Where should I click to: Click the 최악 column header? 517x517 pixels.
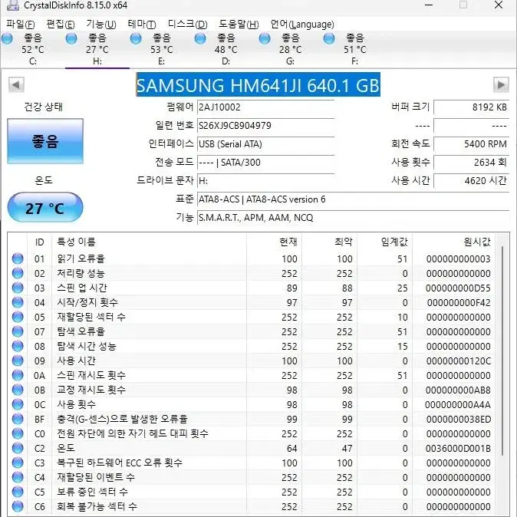pyautogui.click(x=329, y=242)
